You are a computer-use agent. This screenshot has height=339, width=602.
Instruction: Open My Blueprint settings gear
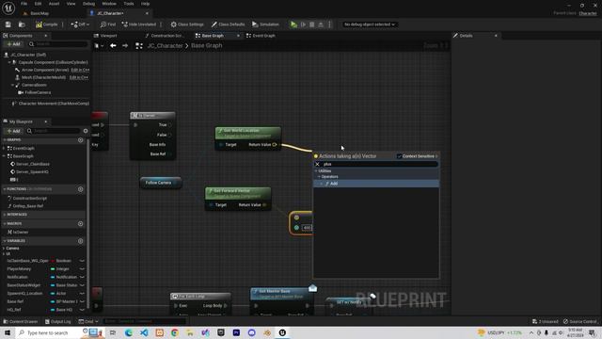click(86, 131)
